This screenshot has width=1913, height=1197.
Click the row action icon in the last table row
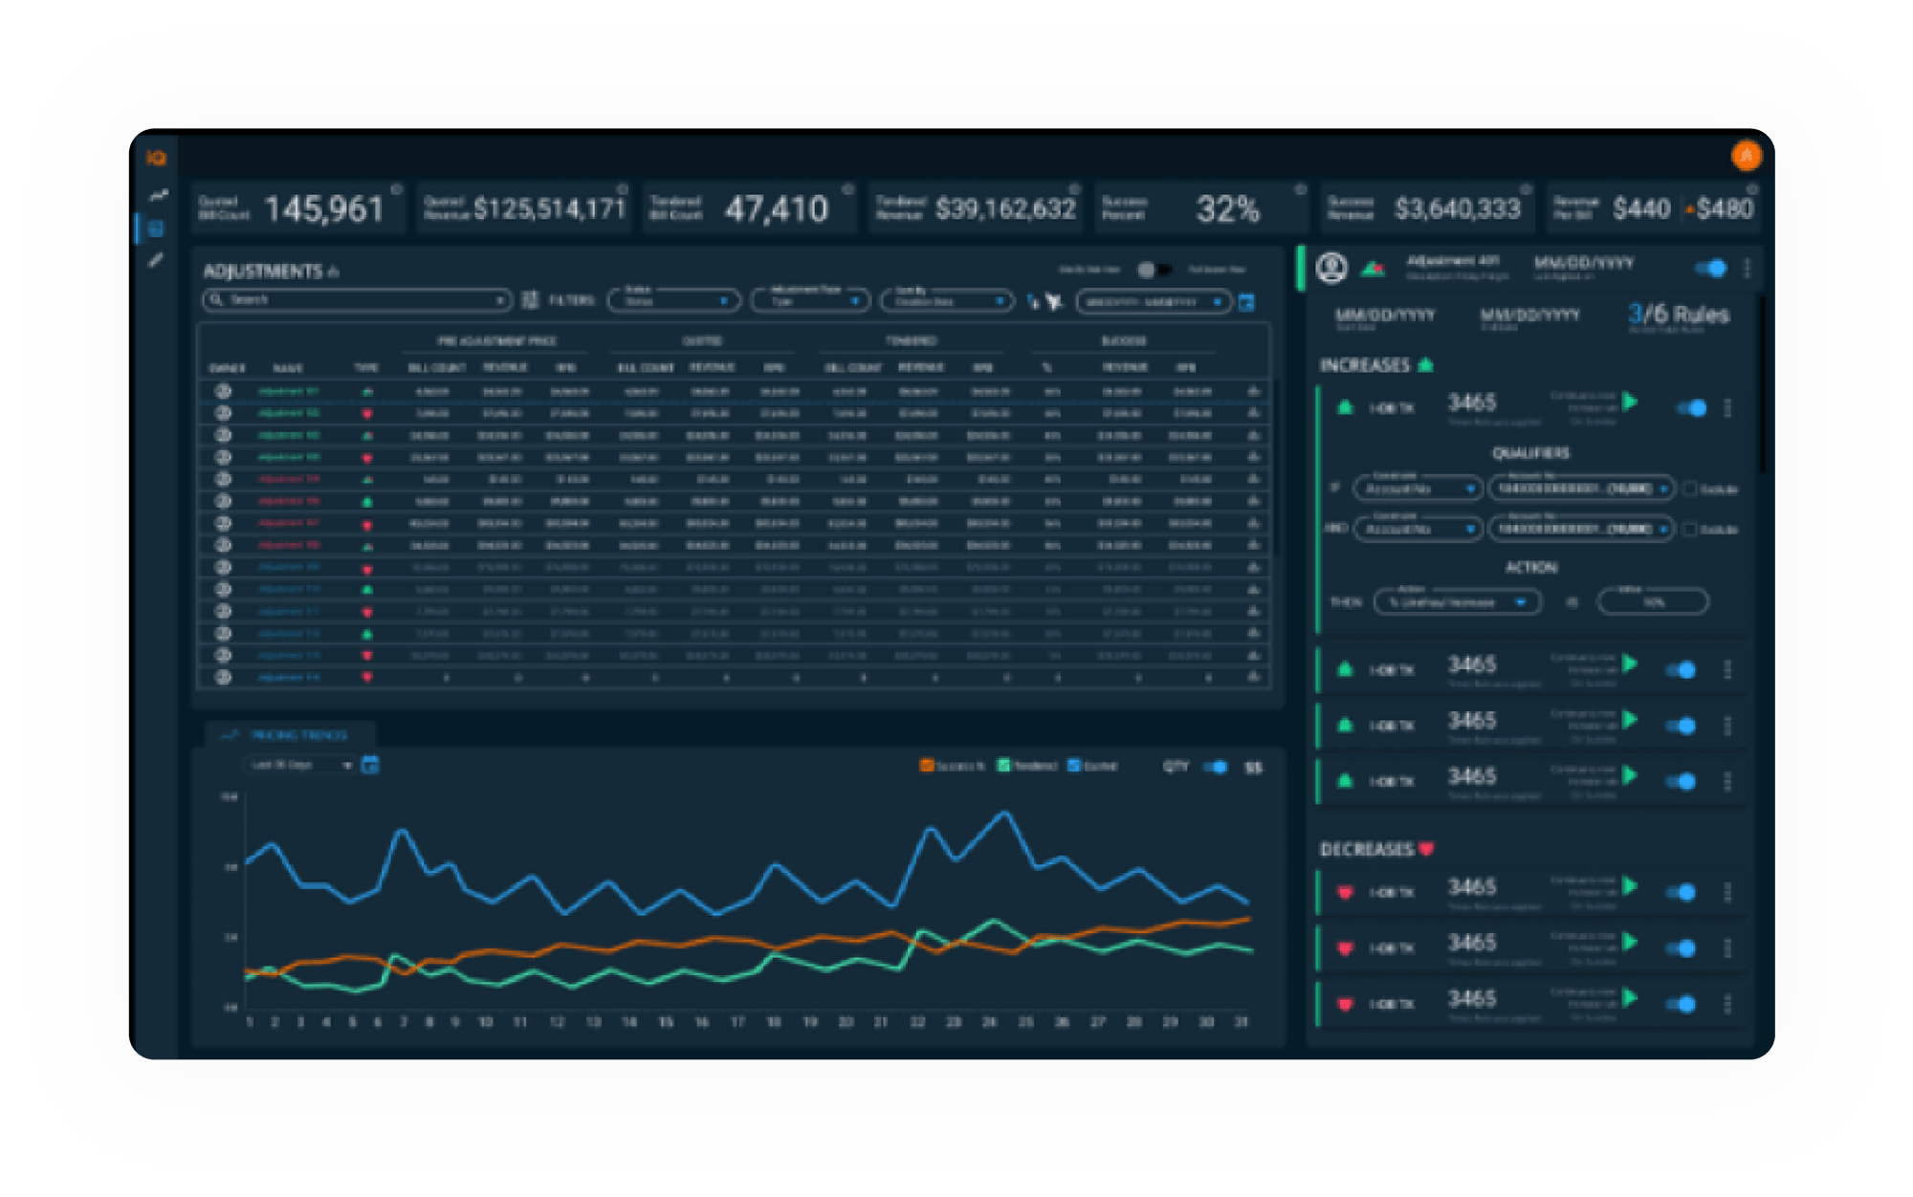(x=1253, y=677)
